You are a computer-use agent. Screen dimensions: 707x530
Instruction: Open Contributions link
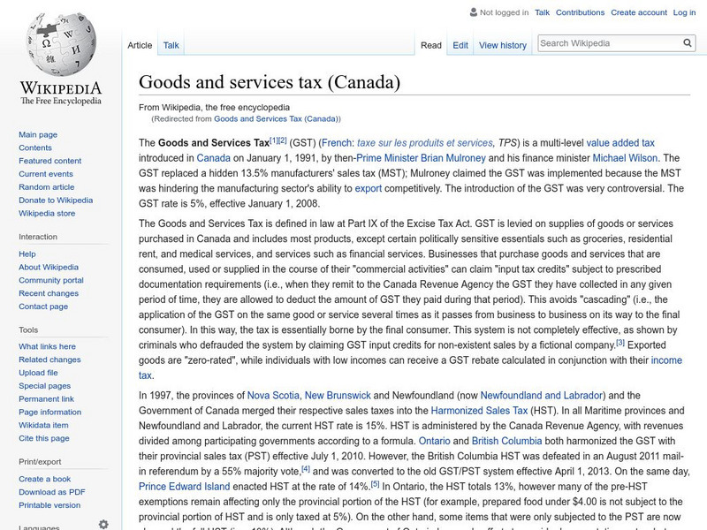click(580, 12)
